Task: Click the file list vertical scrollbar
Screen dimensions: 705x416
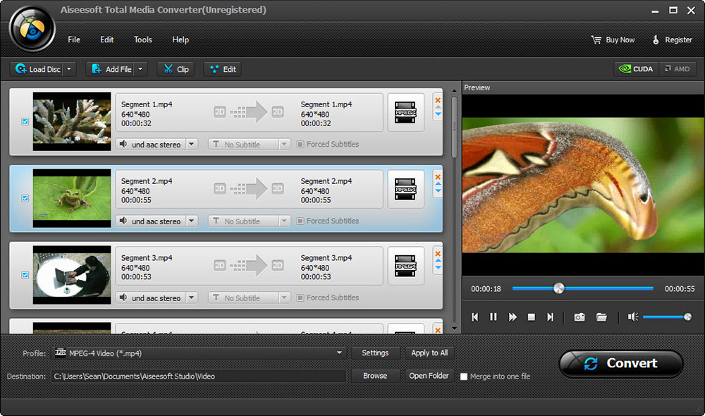Action: click(454, 128)
